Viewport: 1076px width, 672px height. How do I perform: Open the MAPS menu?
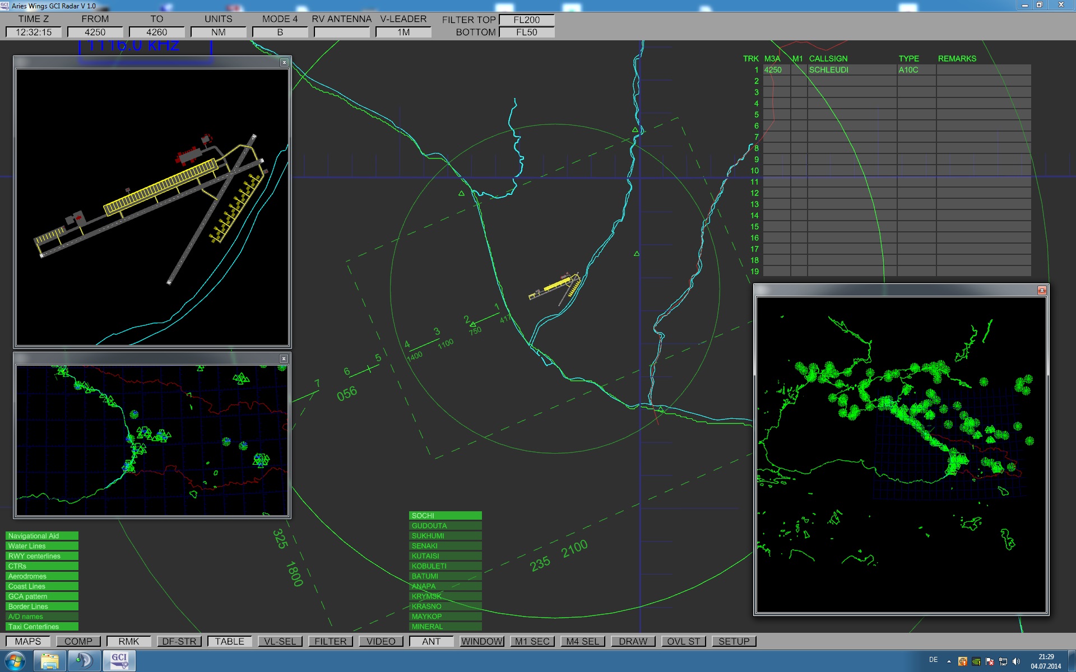[28, 641]
